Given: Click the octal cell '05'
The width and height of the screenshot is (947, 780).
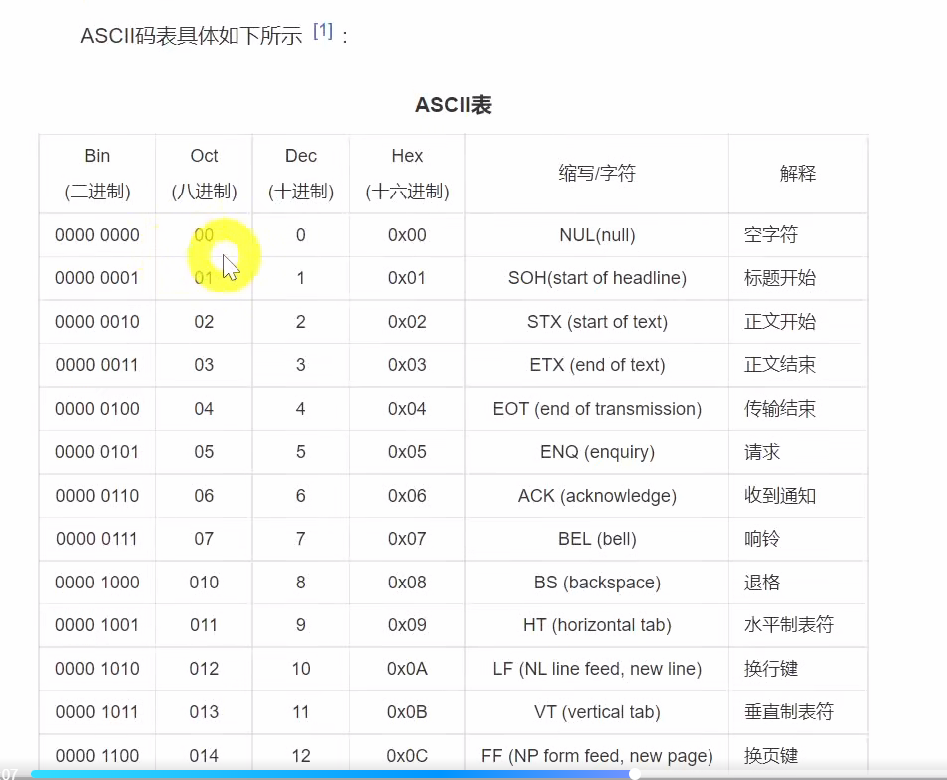Looking at the screenshot, I should (x=204, y=452).
